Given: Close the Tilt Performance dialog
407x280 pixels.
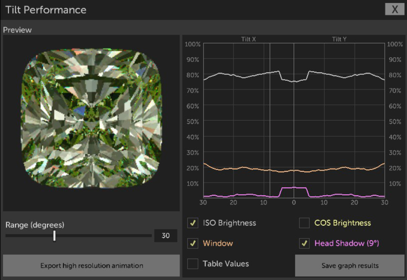Looking at the screenshot, I should [395, 9].
